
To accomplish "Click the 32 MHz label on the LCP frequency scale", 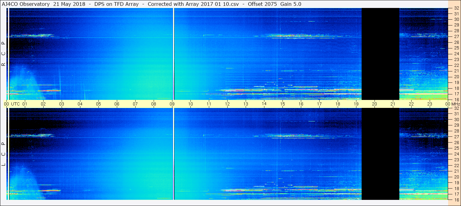I will pos(456,108).
